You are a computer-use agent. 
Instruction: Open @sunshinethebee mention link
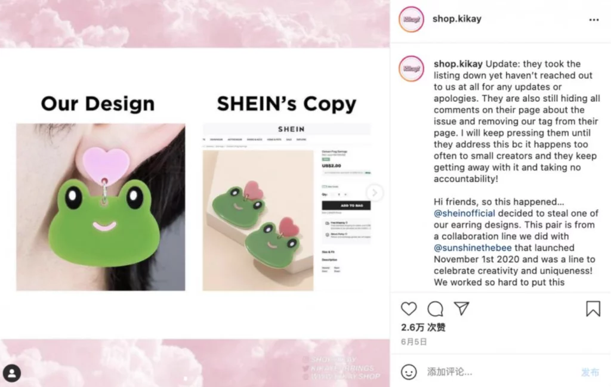tap(473, 248)
